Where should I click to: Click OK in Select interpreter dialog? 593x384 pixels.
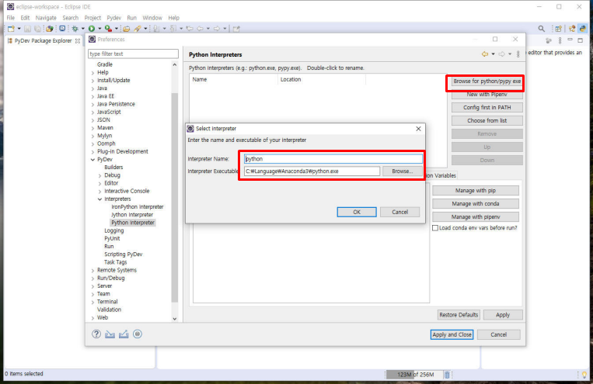(x=357, y=213)
